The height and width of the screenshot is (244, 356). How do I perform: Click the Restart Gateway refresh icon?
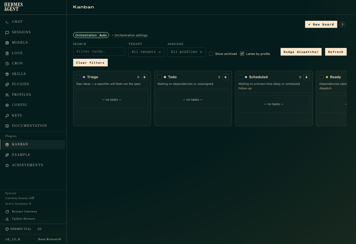coord(7,212)
